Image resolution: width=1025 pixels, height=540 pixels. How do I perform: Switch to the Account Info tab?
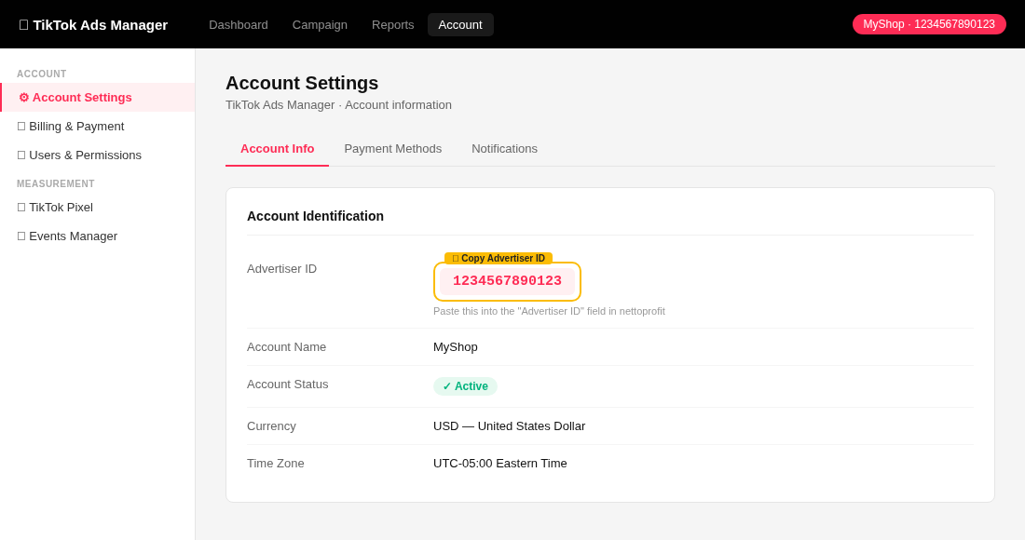coord(277,149)
